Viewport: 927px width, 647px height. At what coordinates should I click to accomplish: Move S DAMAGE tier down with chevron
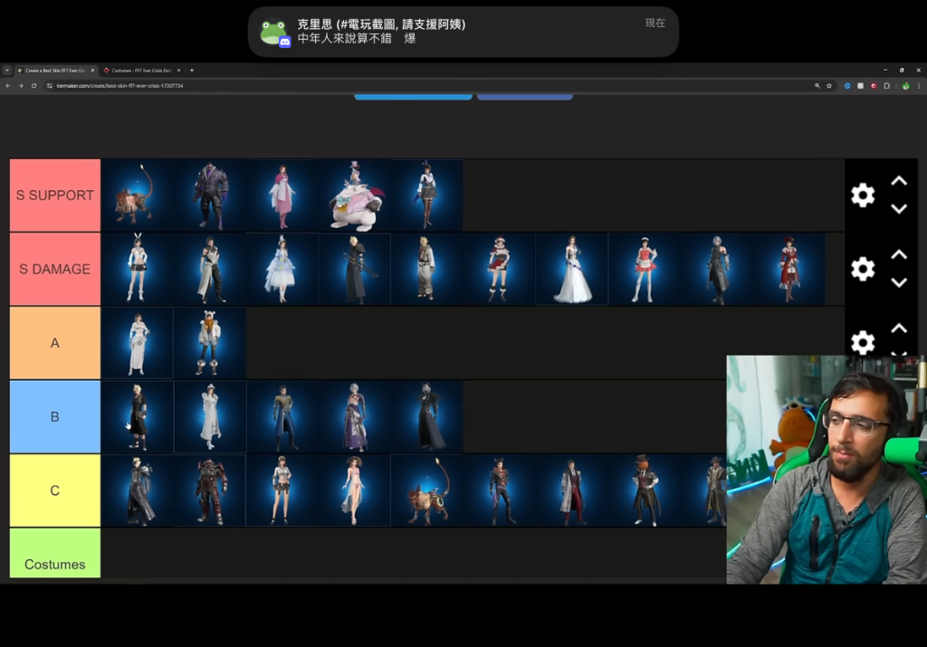899,282
